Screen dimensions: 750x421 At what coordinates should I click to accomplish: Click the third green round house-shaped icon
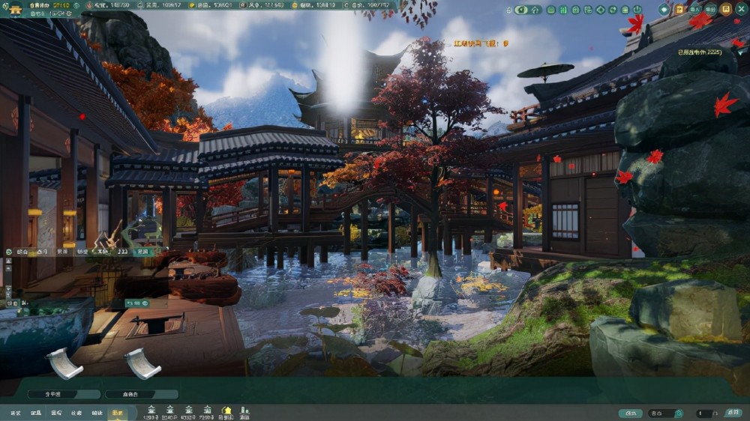(575, 10)
